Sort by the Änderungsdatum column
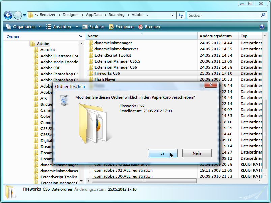The image size is (271, 203). point(218,36)
